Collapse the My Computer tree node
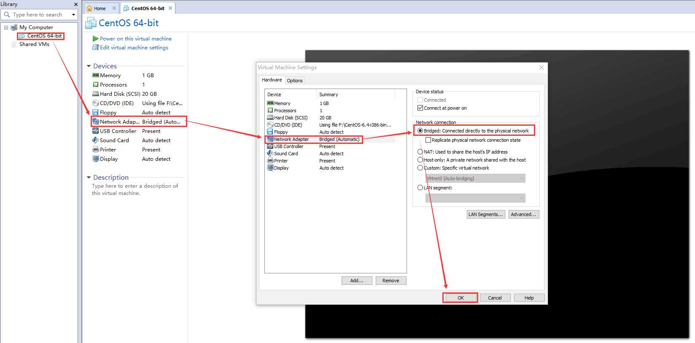695x343 pixels. [6, 27]
